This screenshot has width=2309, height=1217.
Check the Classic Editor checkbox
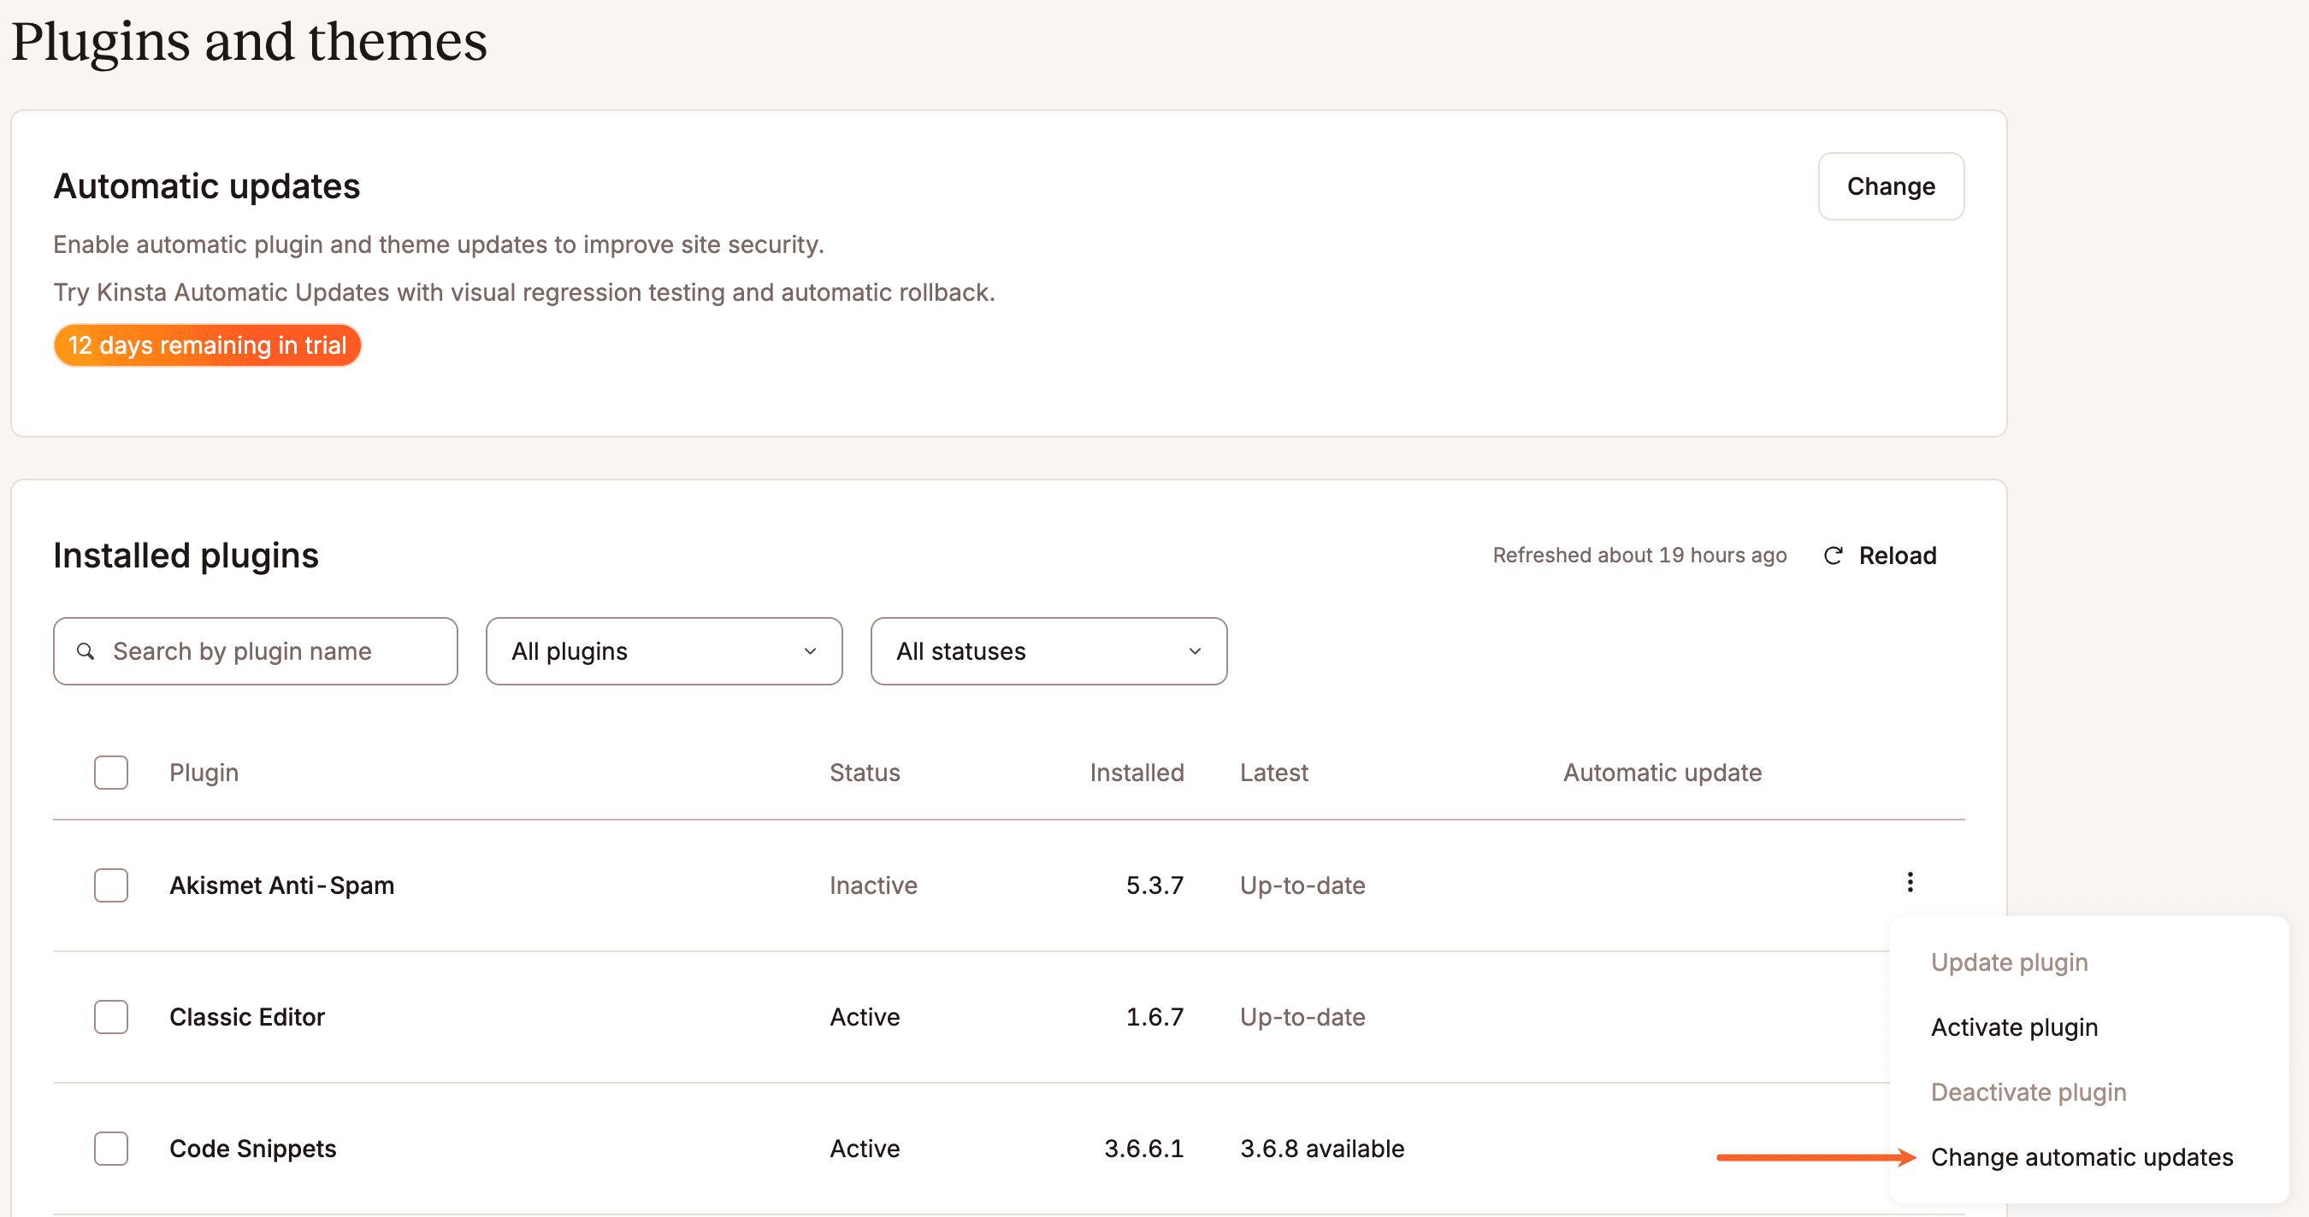click(110, 1016)
